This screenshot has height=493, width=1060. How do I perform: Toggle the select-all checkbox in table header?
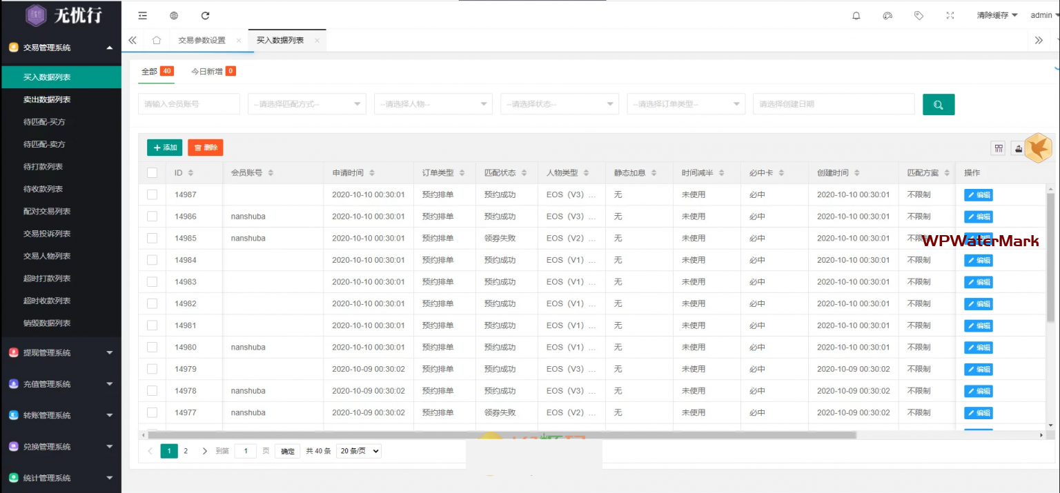152,172
